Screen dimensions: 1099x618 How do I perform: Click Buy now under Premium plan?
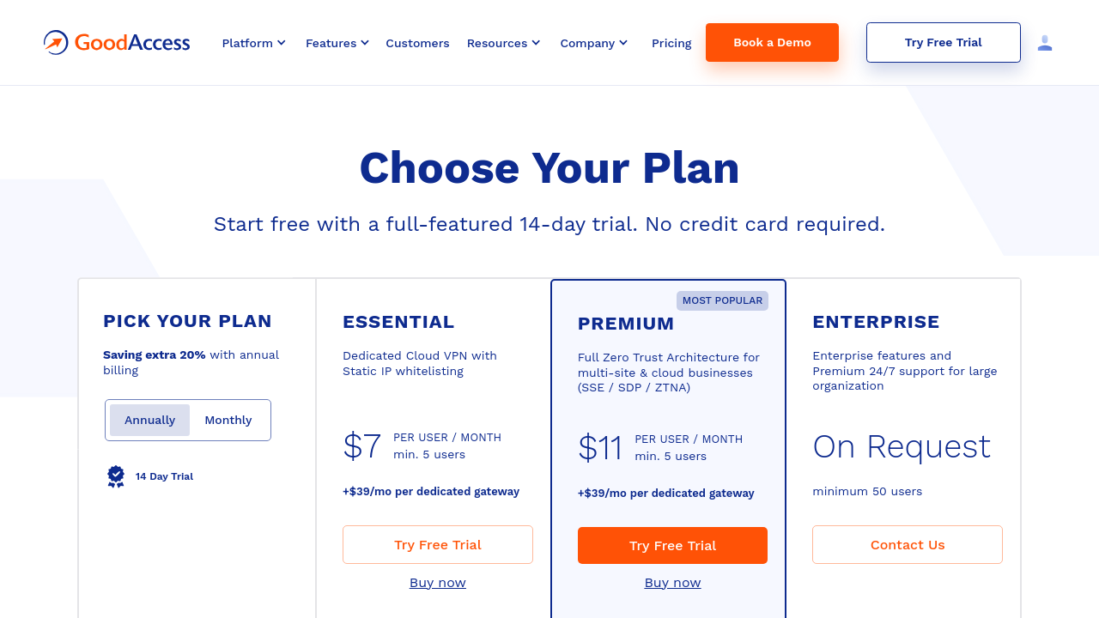(672, 583)
